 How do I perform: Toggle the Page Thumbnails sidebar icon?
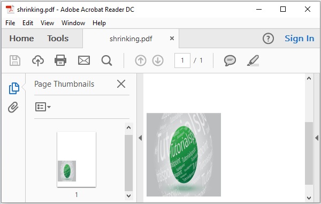[14, 88]
